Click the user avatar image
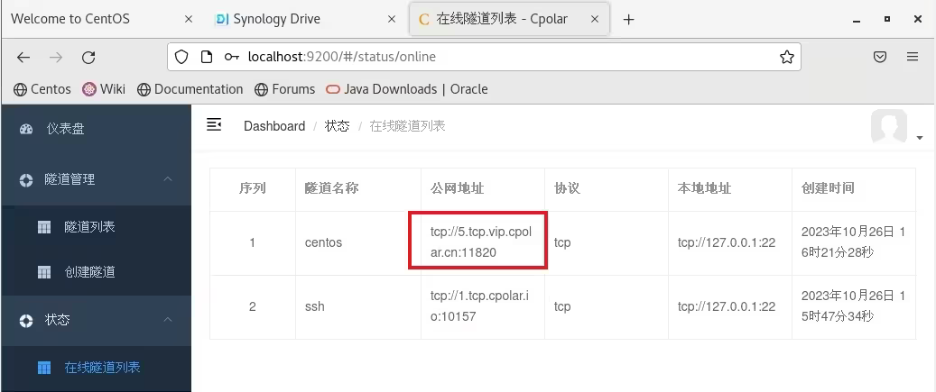The width and height of the screenshot is (936, 392). click(889, 126)
